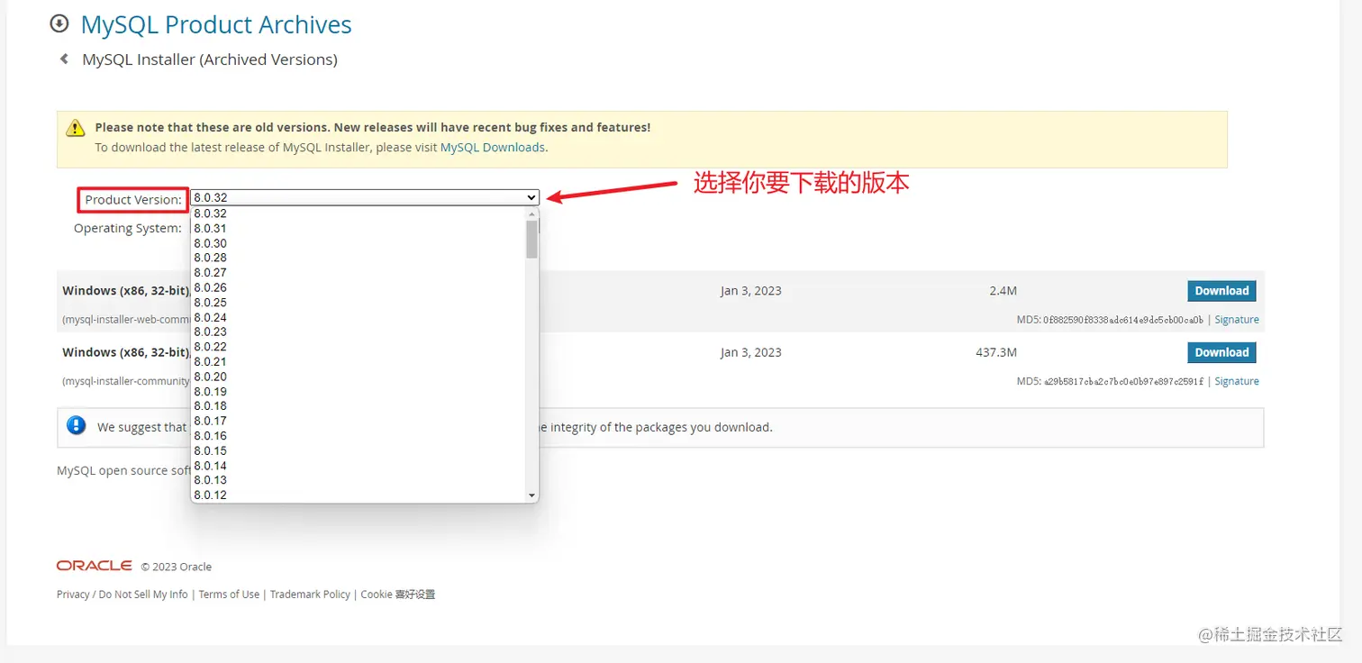
Task: Select version 8.0.26 in the list
Action: tap(358, 287)
